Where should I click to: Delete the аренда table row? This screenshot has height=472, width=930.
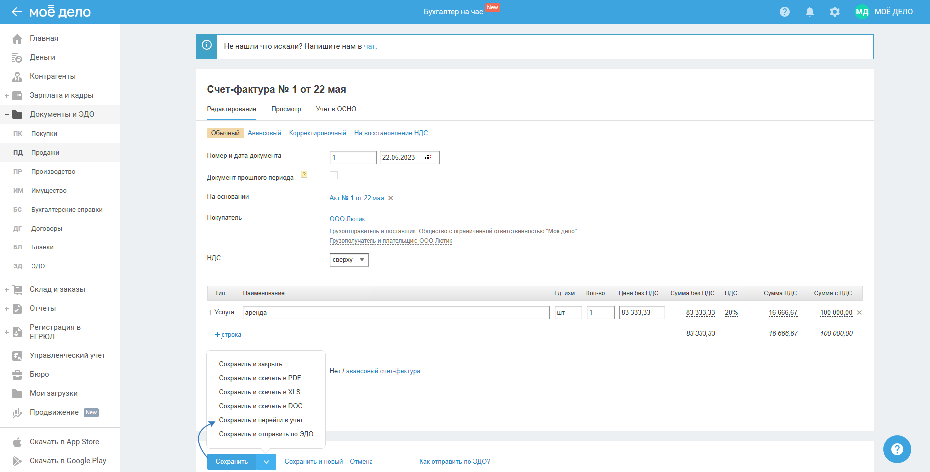pos(859,313)
